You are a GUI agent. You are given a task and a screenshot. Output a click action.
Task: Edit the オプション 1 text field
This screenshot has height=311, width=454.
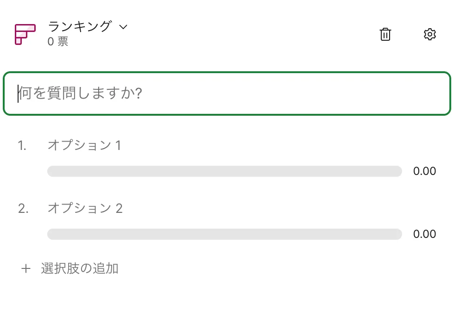click(84, 145)
